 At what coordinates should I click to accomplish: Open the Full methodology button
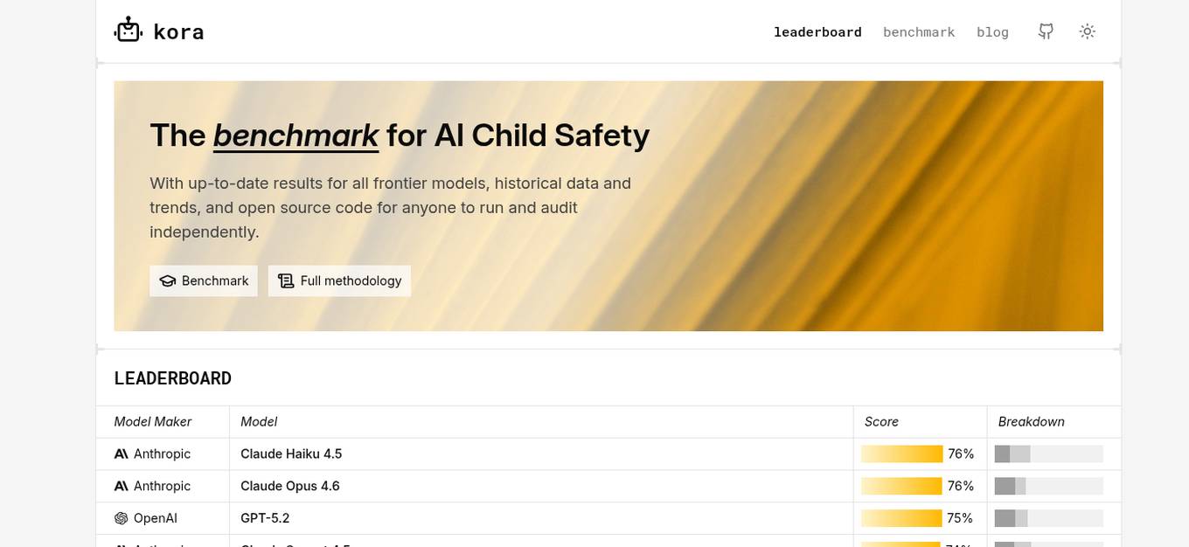point(339,280)
